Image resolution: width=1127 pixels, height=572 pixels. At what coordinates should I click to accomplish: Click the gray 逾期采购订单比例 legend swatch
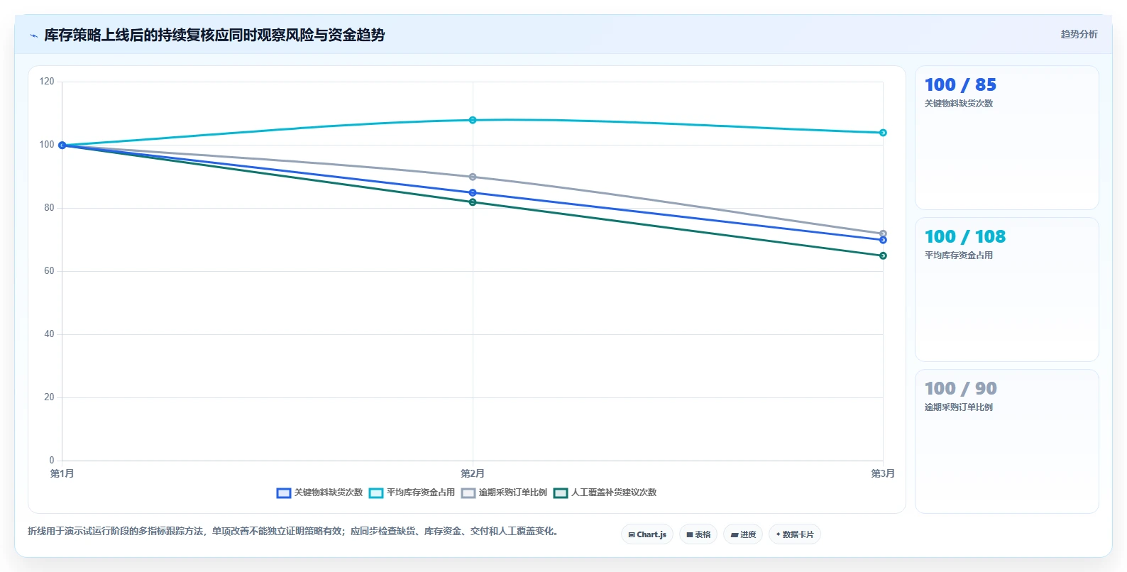[x=468, y=493]
